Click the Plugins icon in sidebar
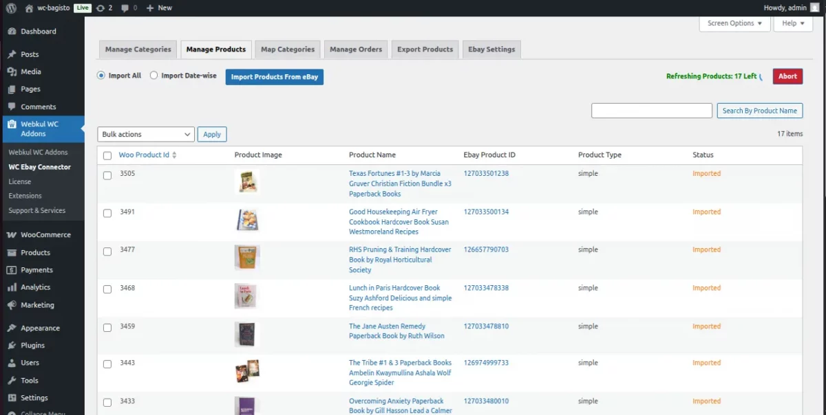 click(x=12, y=346)
